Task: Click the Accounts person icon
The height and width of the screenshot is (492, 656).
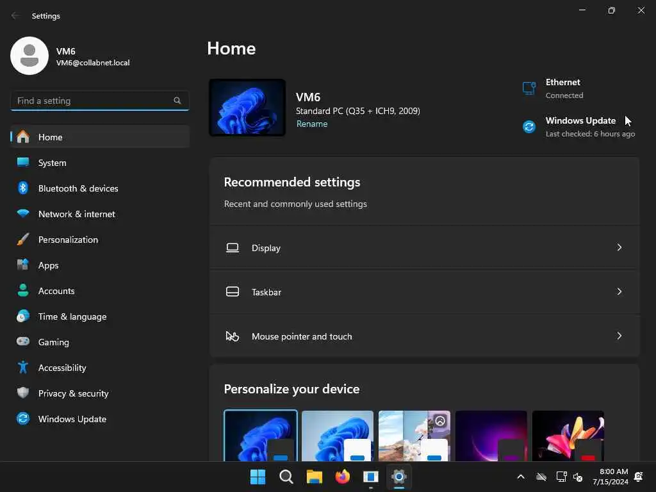Action: [23, 290]
